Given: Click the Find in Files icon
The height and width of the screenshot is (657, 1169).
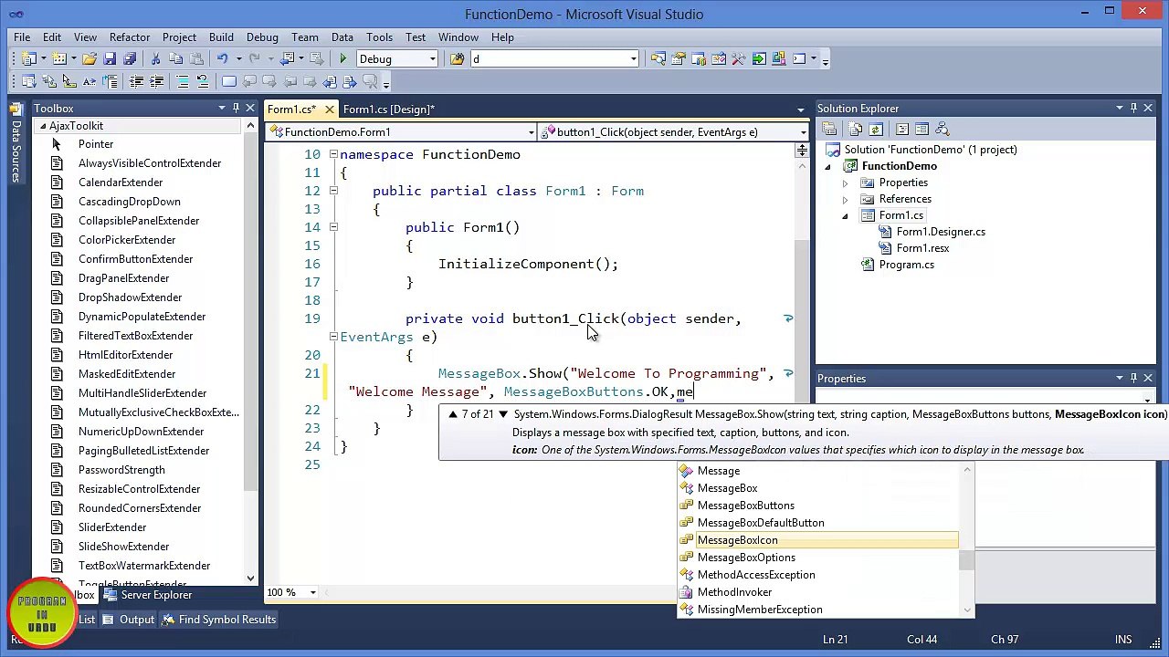Looking at the screenshot, I should pos(457,58).
